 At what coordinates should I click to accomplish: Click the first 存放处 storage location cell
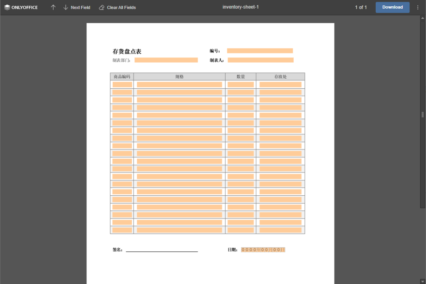[x=280, y=84]
